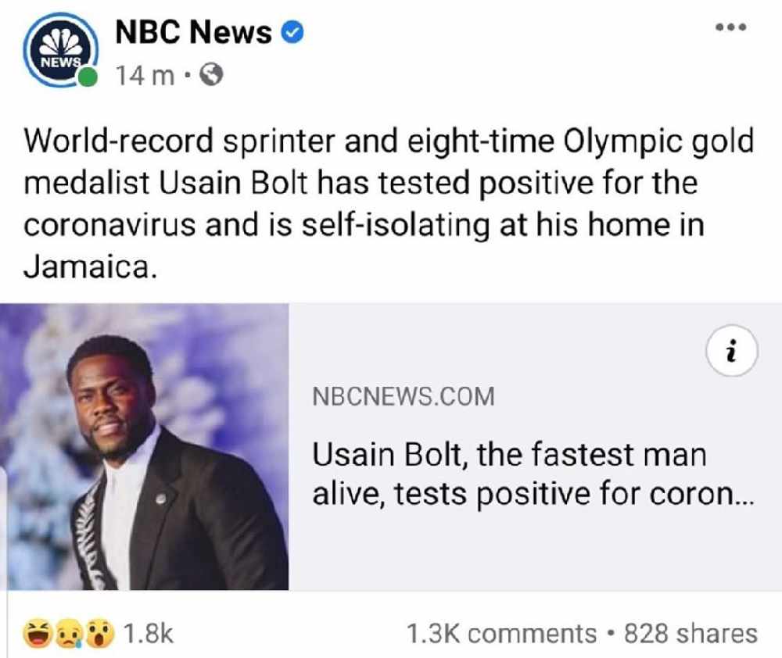Viewport: 782px width, 658px height.
Task: Click the wow reaction emoji
Action: click(x=100, y=634)
